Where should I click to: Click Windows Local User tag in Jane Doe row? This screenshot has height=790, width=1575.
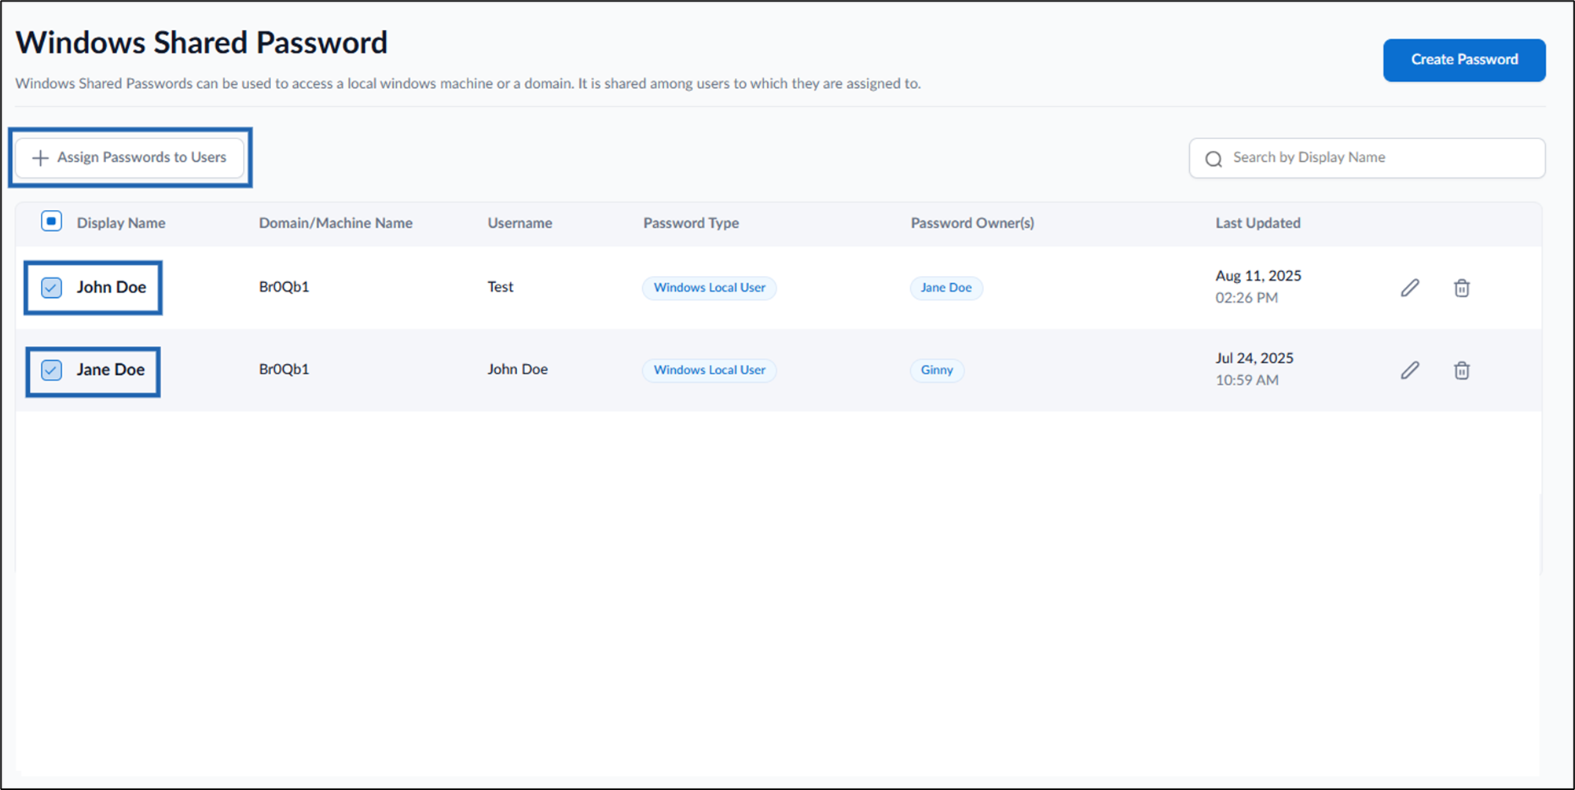click(709, 370)
